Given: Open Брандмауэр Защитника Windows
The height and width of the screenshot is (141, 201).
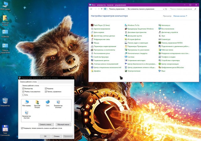Looking at the screenshot, I should [x=139, y=29].
